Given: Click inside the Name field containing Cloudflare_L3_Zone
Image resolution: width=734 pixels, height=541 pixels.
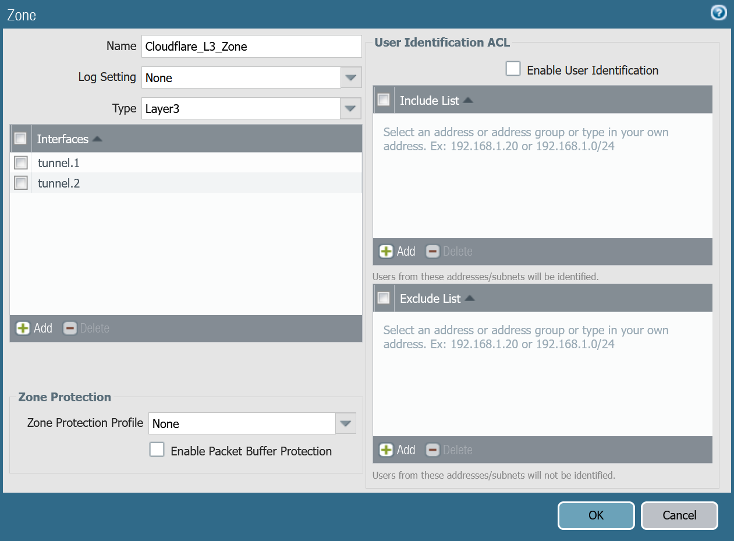Looking at the screenshot, I should [251, 47].
